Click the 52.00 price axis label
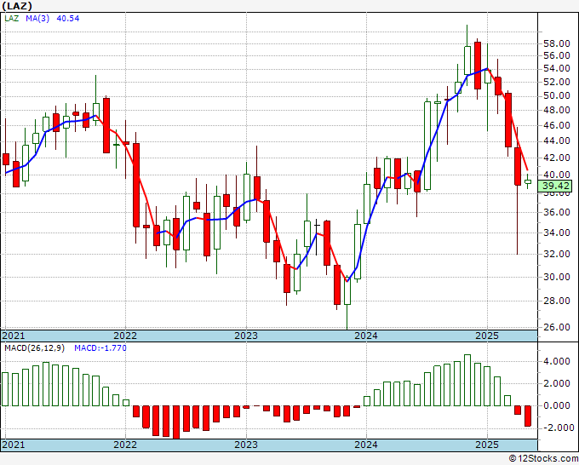579x465 pixels. (x=557, y=82)
